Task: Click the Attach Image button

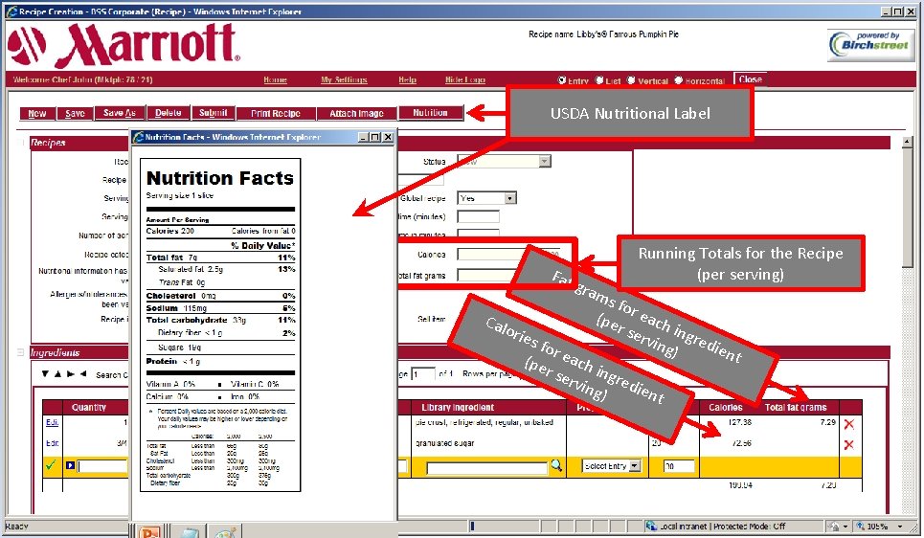Action: [356, 113]
